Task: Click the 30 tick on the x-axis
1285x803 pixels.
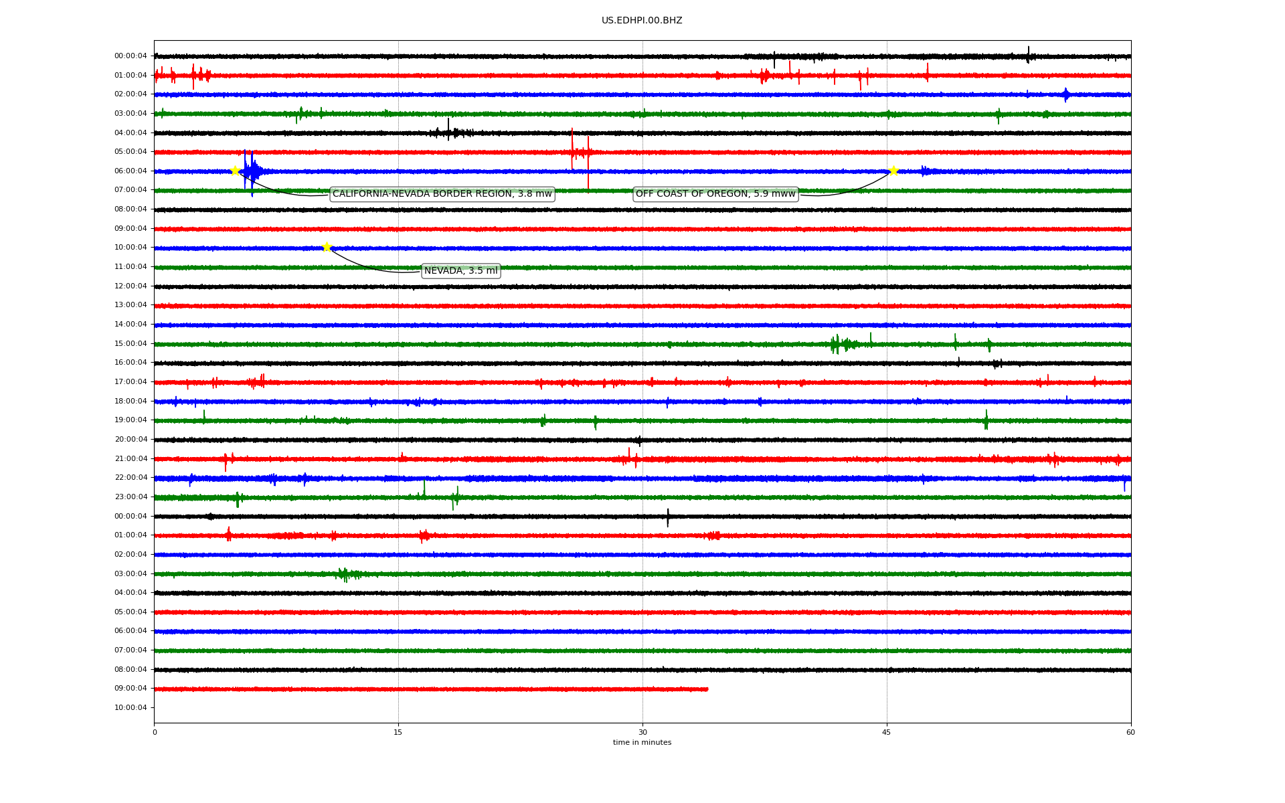Action: (x=642, y=732)
